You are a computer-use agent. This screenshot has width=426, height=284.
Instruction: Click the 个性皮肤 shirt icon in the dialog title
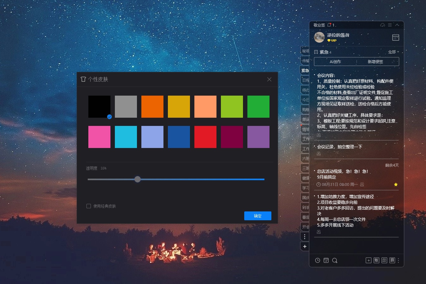click(x=83, y=79)
